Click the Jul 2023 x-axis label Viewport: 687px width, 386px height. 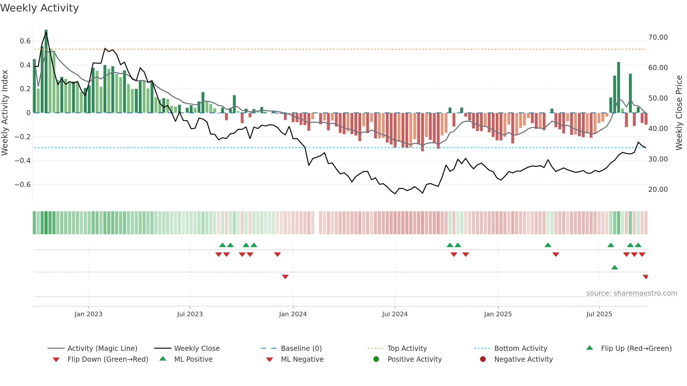[190, 314]
